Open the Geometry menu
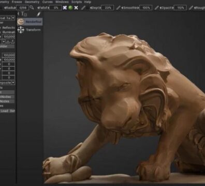 point(32,2)
